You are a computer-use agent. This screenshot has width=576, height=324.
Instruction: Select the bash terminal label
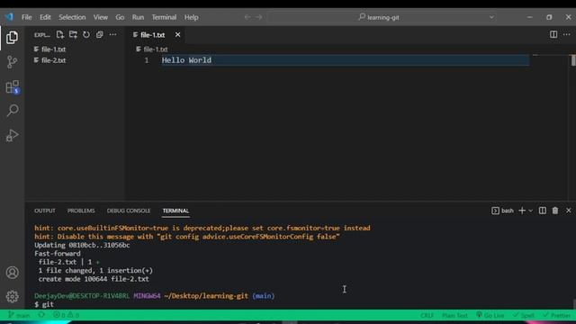(502, 211)
